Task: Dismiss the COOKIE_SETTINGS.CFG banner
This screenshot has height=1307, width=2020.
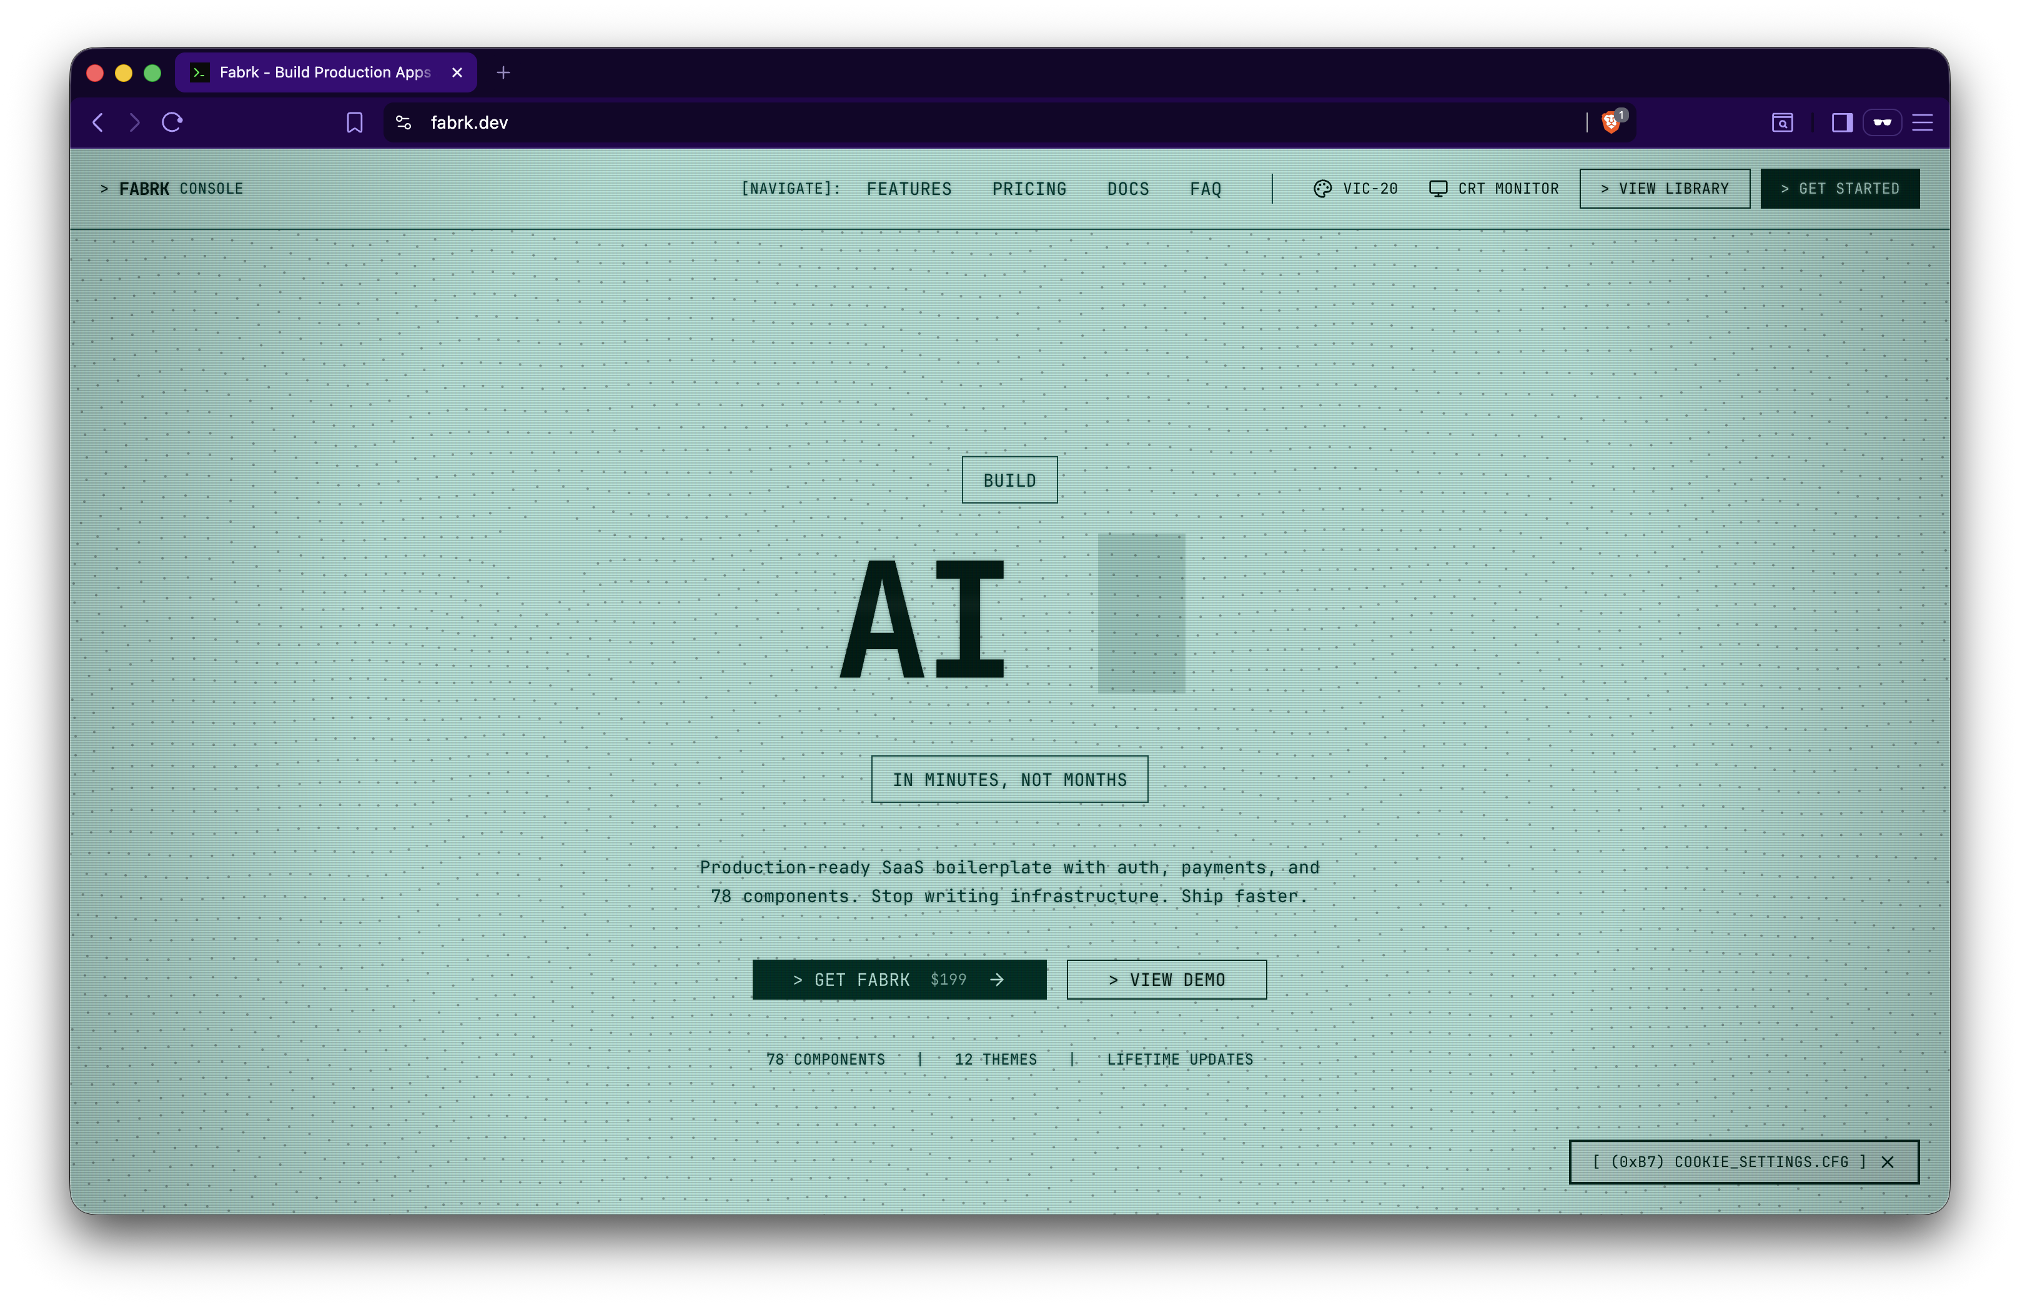Action: tap(1888, 1162)
